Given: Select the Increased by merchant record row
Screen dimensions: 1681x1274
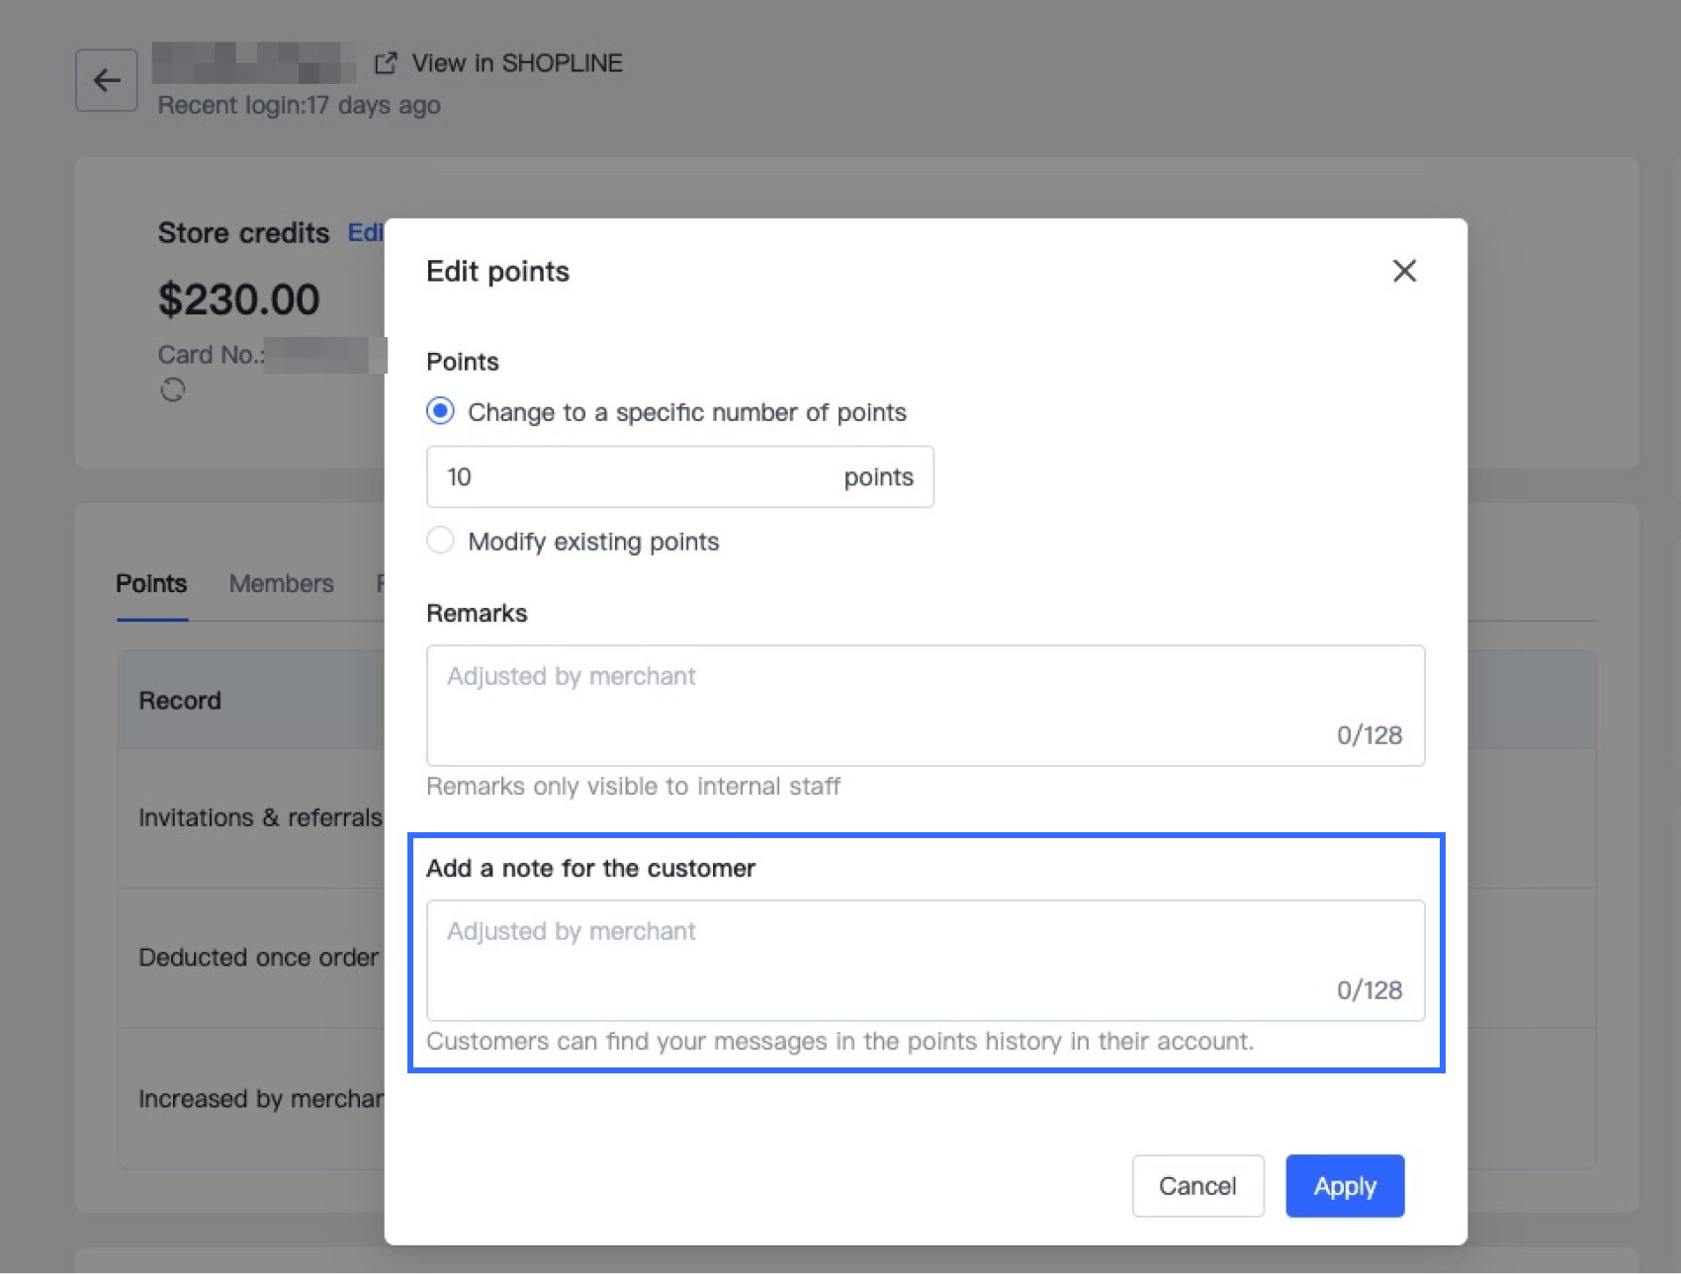Looking at the screenshot, I should [260, 1099].
